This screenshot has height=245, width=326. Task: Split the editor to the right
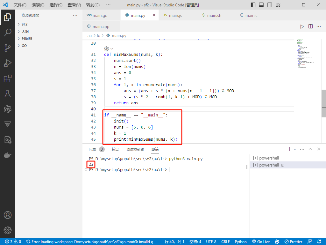(x=310, y=26)
